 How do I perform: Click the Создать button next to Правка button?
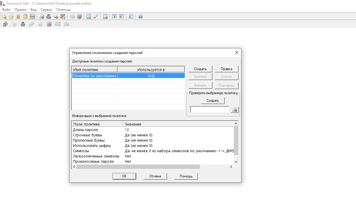tap(200, 69)
